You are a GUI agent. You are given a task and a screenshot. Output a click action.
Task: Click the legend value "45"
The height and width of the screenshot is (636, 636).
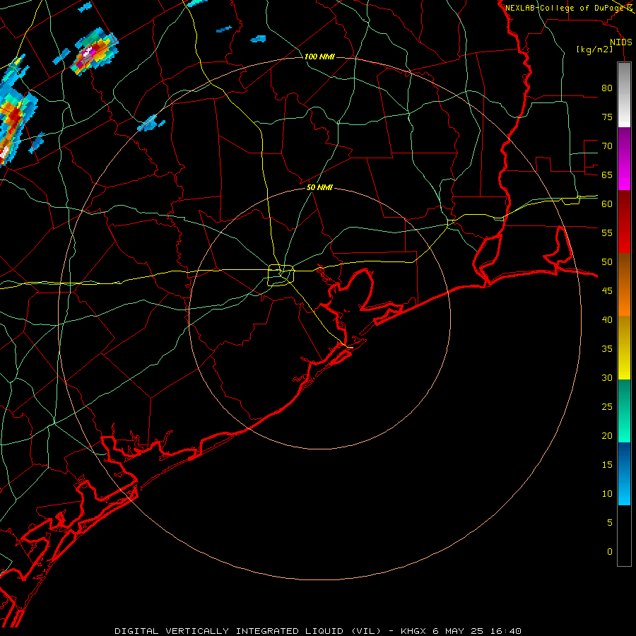pyautogui.click(x=607, y=291)
